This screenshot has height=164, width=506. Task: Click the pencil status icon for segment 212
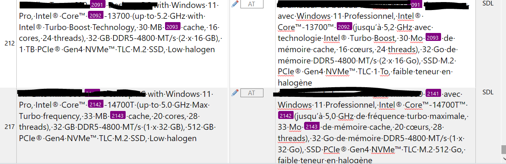point(235,4)
